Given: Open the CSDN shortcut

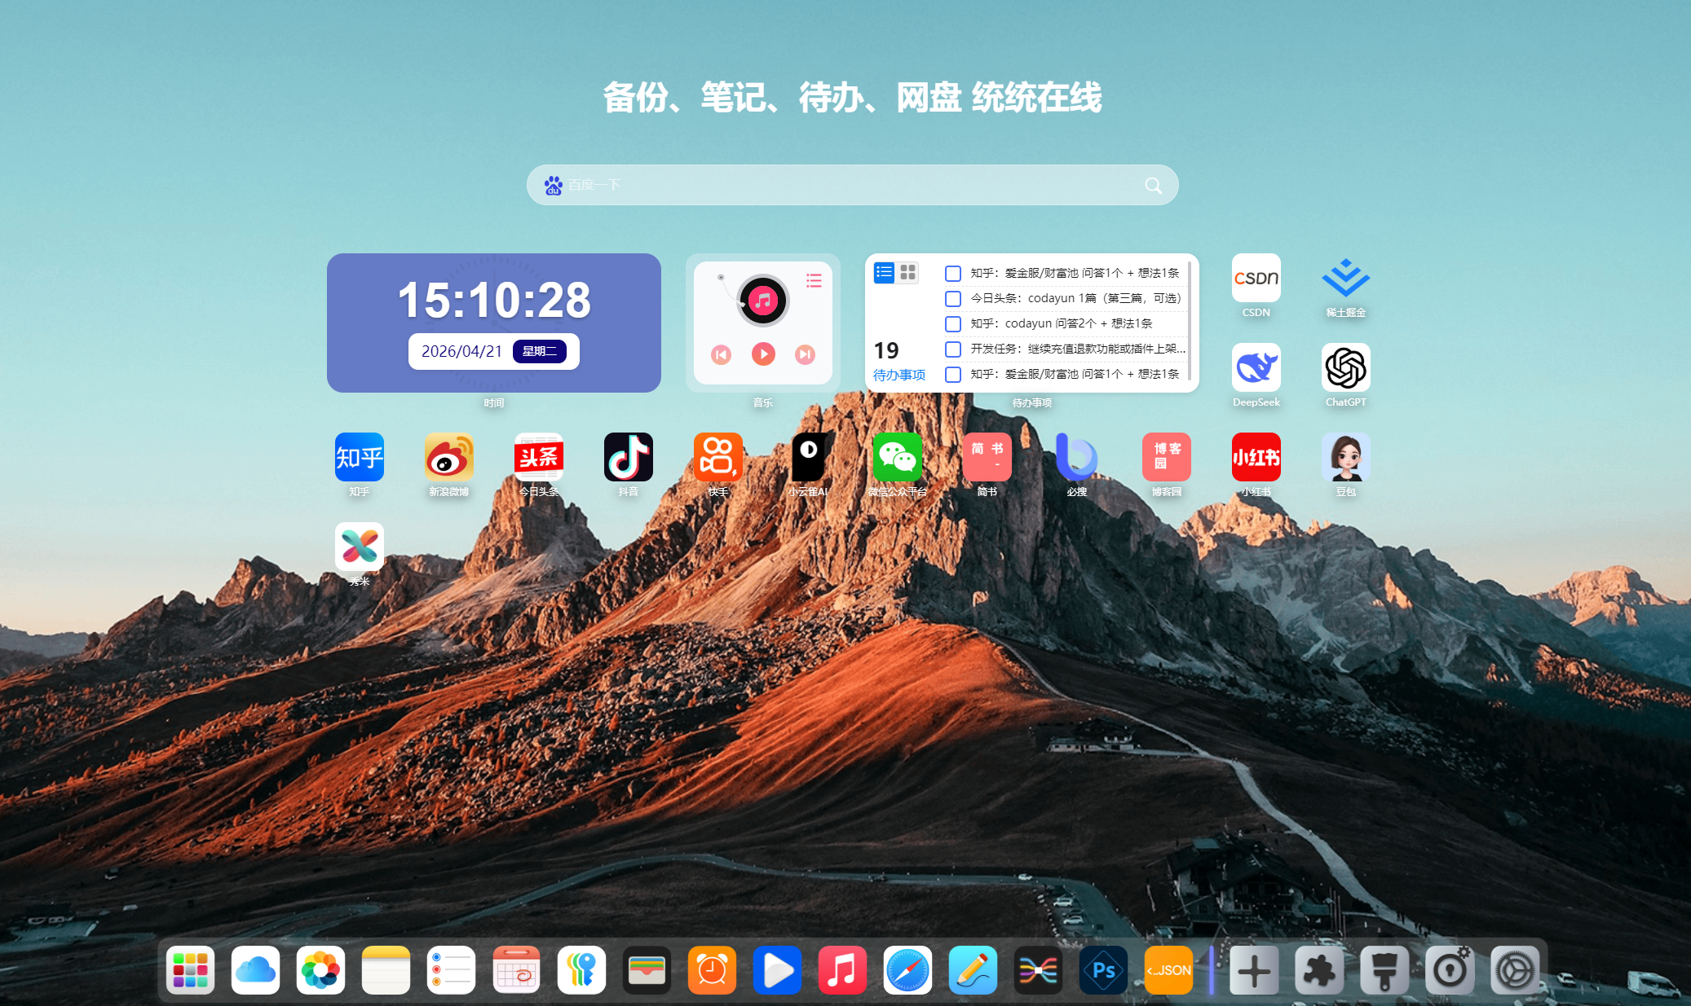Looking at the screenshot, I should pyautogui.click(x=1256, y=279).
